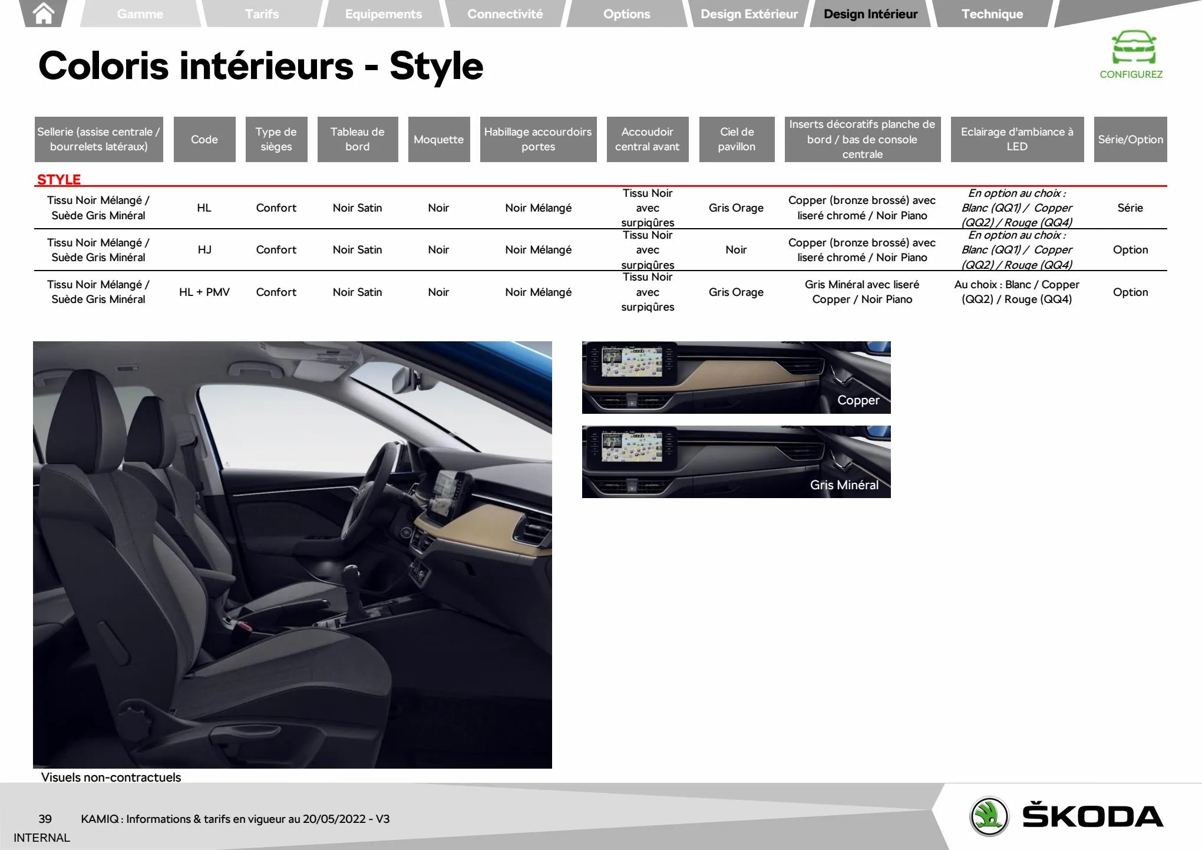Click 'Gris Orage' in the HL row
The image size is (1202, 850).
click(736, 207)
